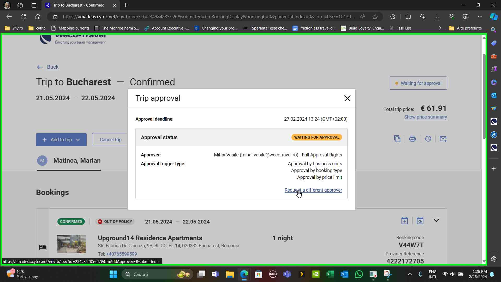Click the Waiting for approval button
The height and width of the screenshot is (282, 501).
click(x=418, y=83)
